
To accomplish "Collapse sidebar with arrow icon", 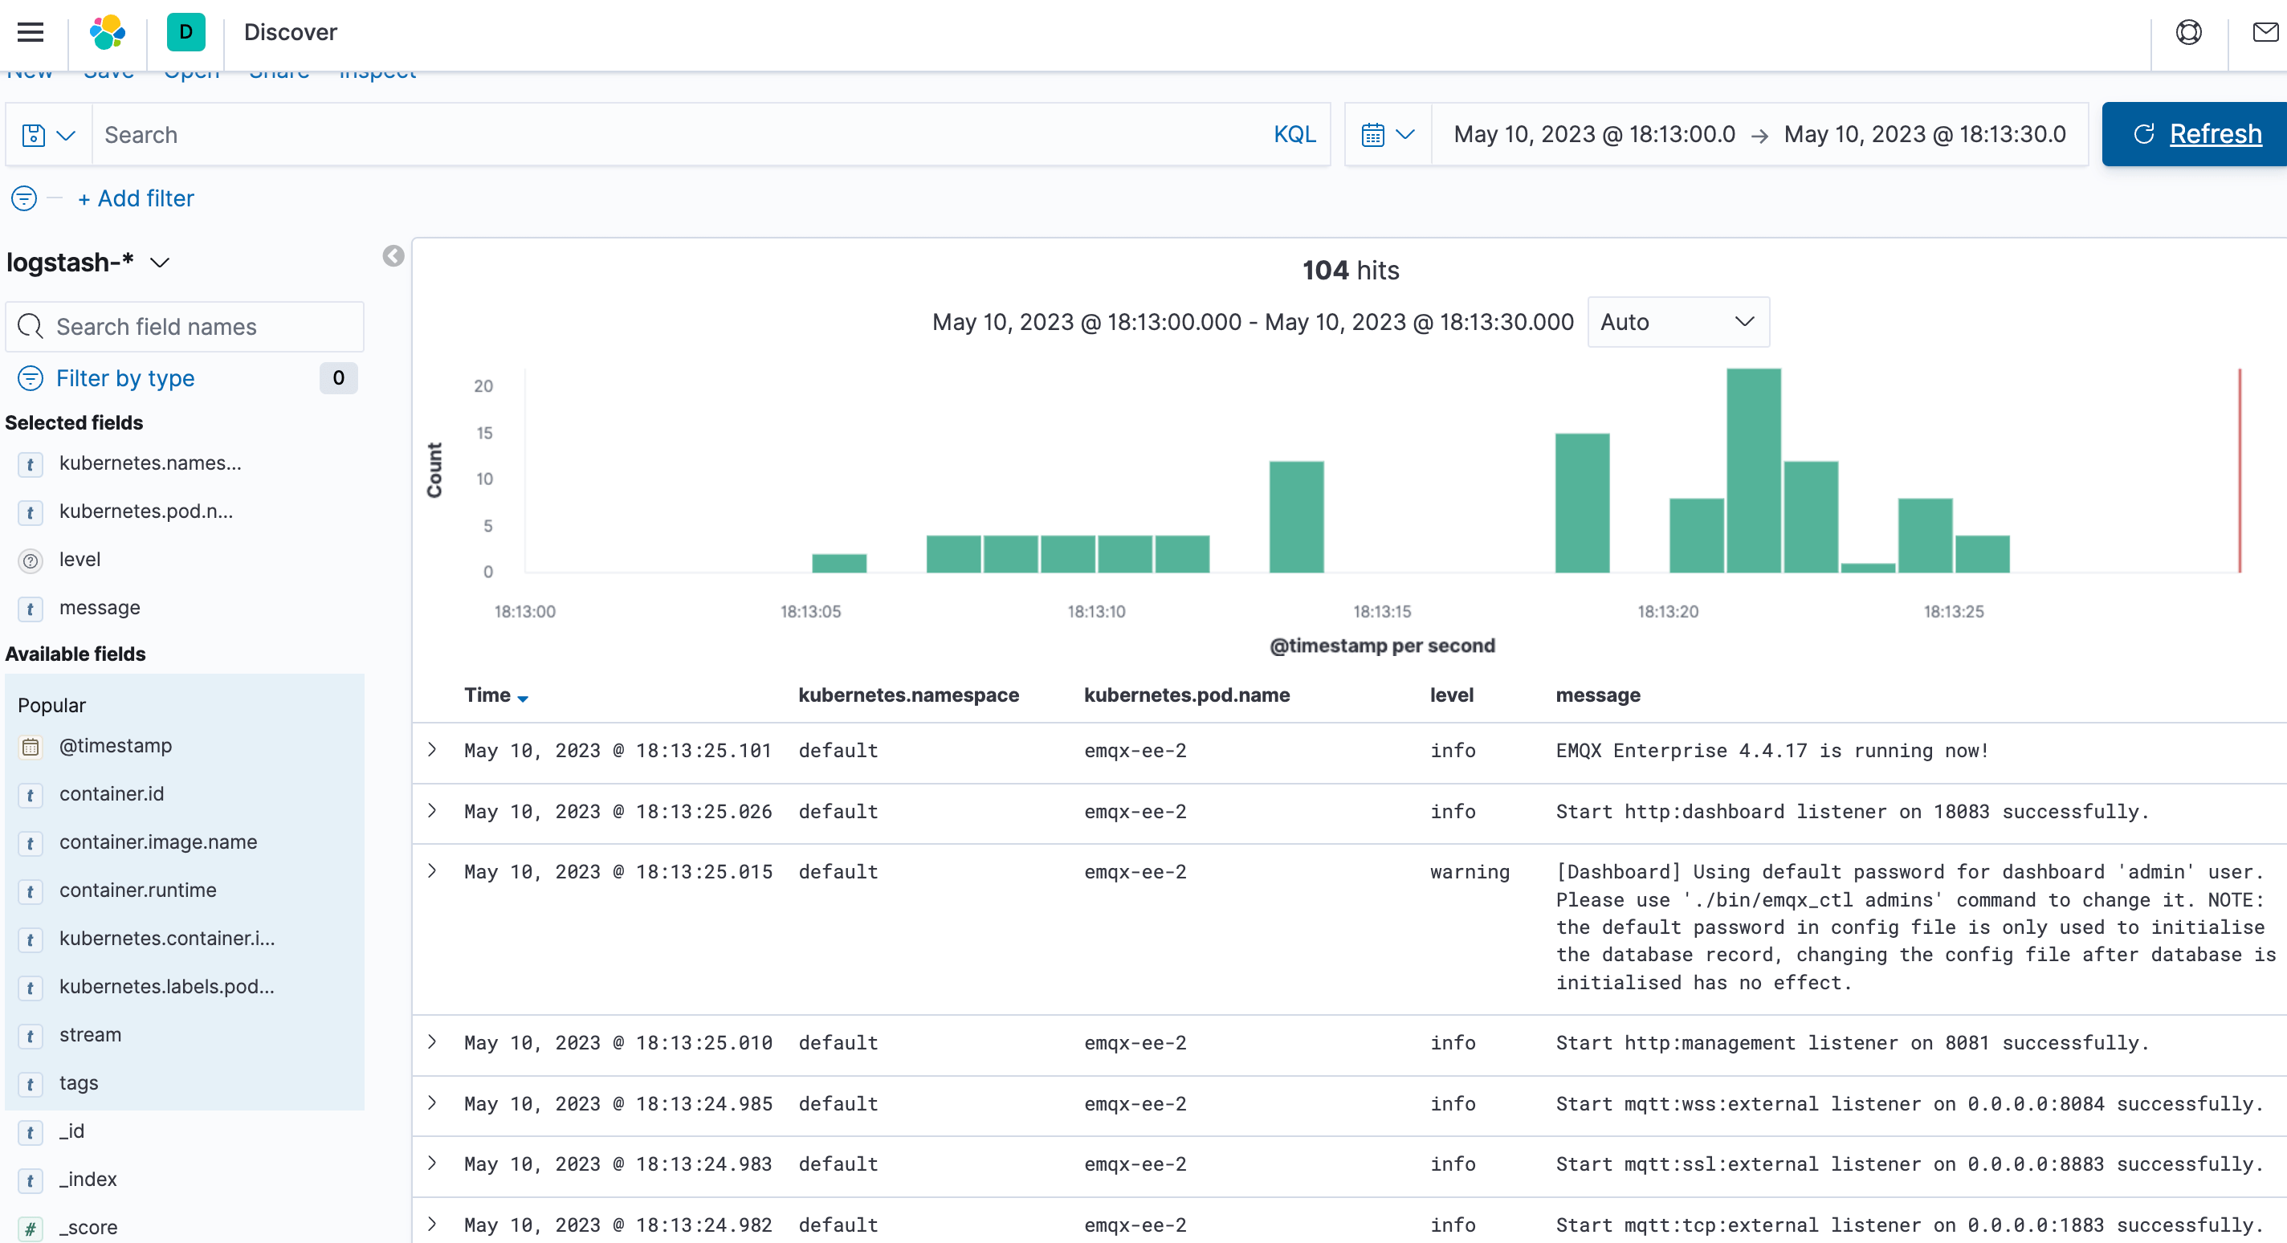I will pyautogui.click(x=393, y=257).
